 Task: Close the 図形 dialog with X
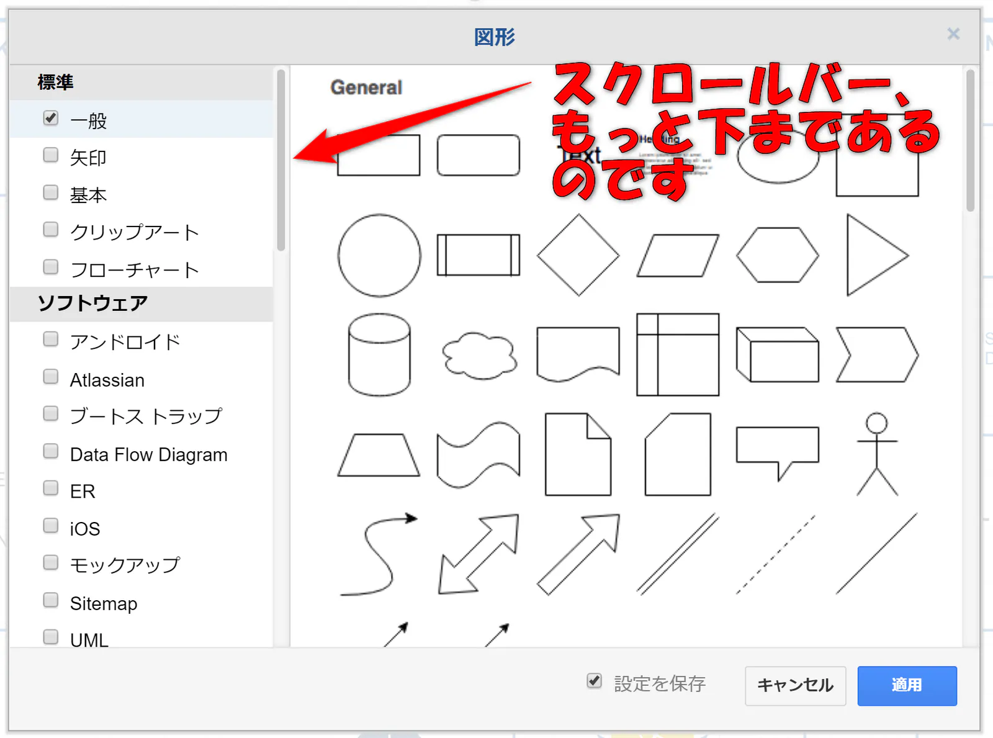click(953, 34)
